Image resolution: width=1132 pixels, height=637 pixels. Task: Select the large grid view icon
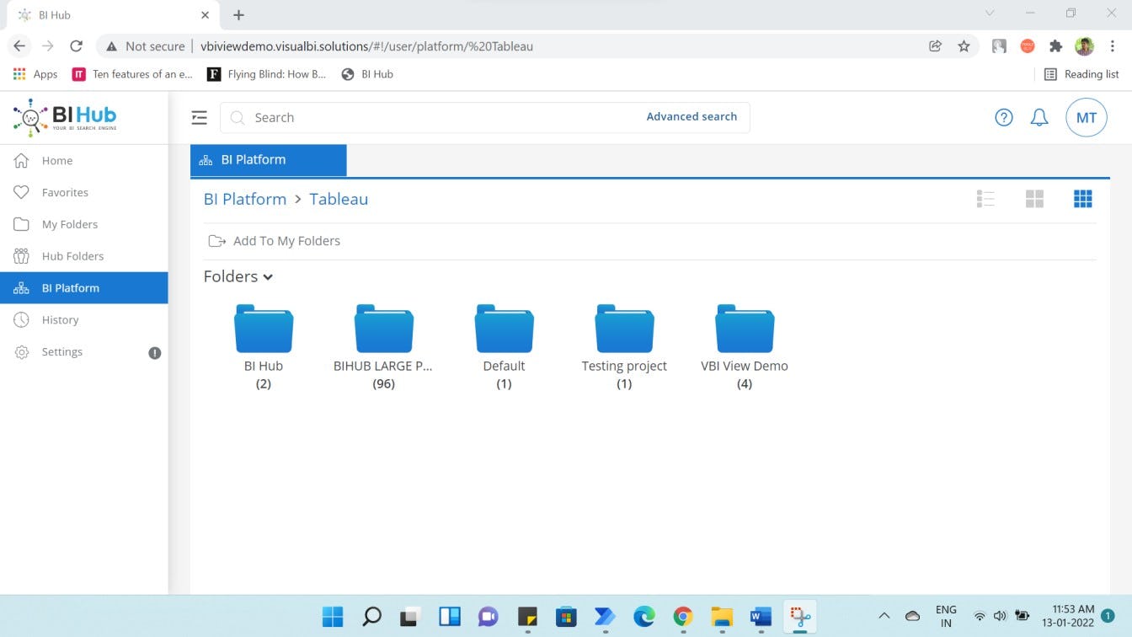coord(1083,198)
